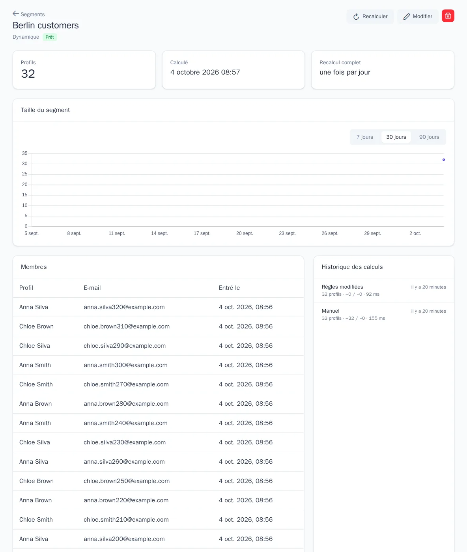Click the data point on the segment size chart

[444, 160]
